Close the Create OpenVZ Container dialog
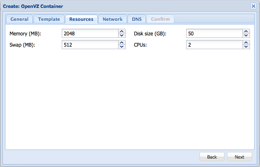 point(253,6)
